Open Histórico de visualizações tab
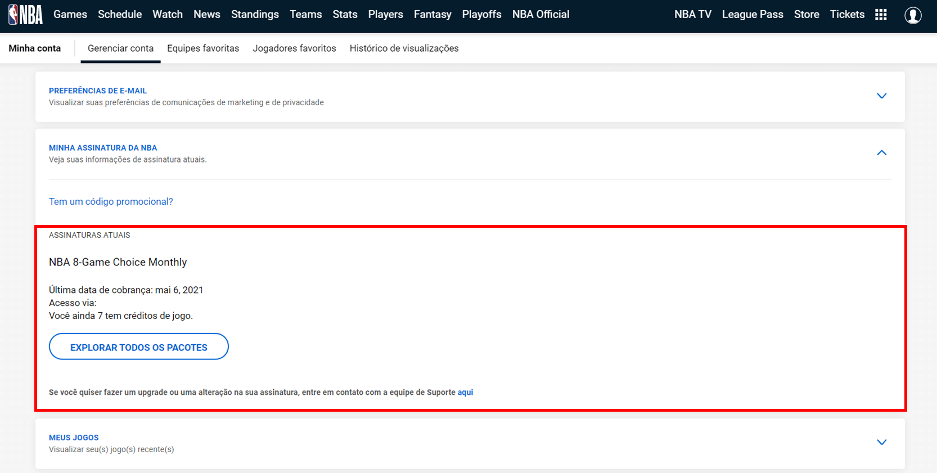This screenshot has height=473, width=937. coord(404,48)
